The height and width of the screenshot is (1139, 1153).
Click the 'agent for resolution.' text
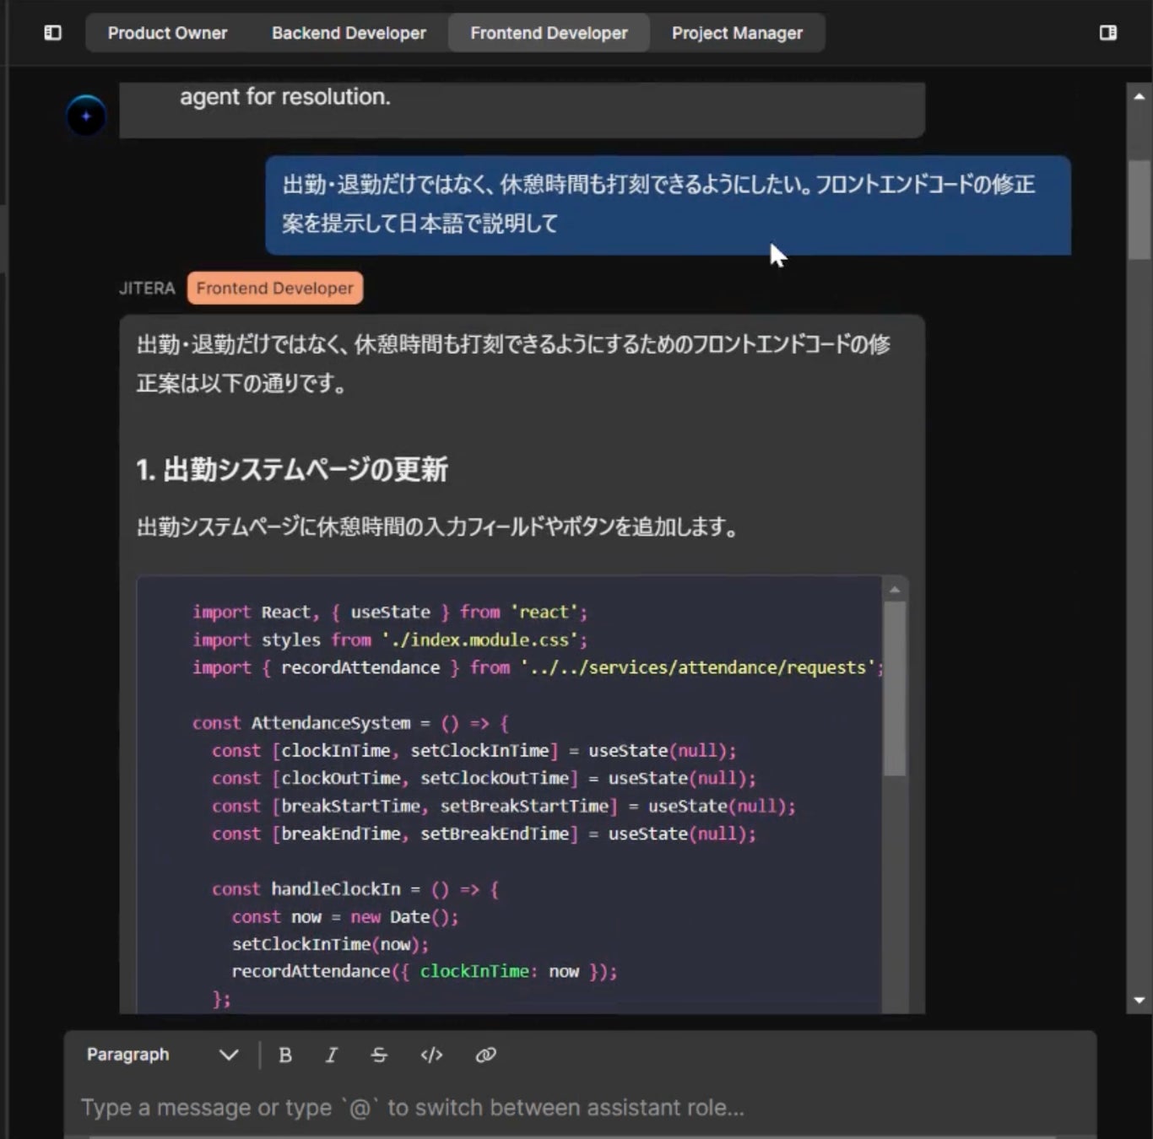pos(285,97)
